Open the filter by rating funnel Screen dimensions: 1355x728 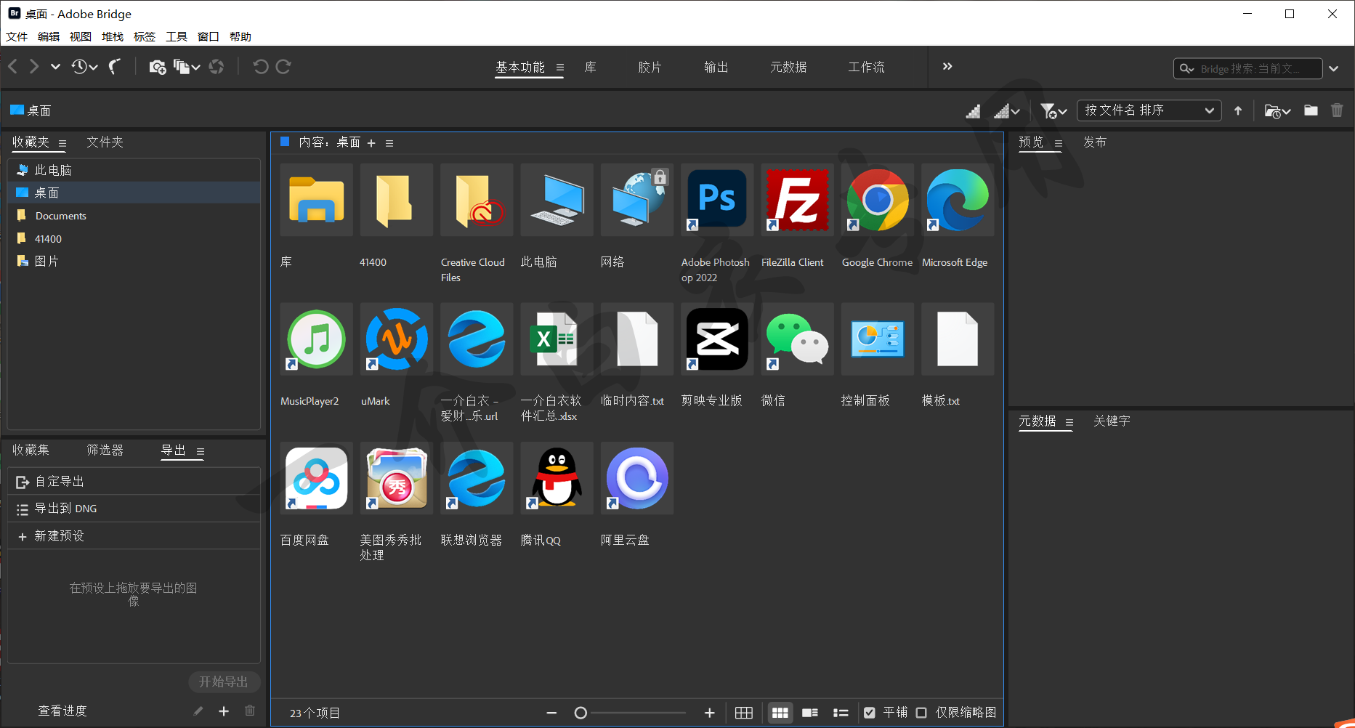tap(1053, 111)
